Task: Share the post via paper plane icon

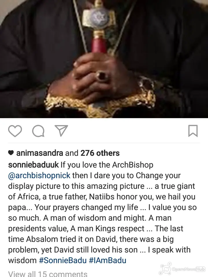Action: coord(61,131)
